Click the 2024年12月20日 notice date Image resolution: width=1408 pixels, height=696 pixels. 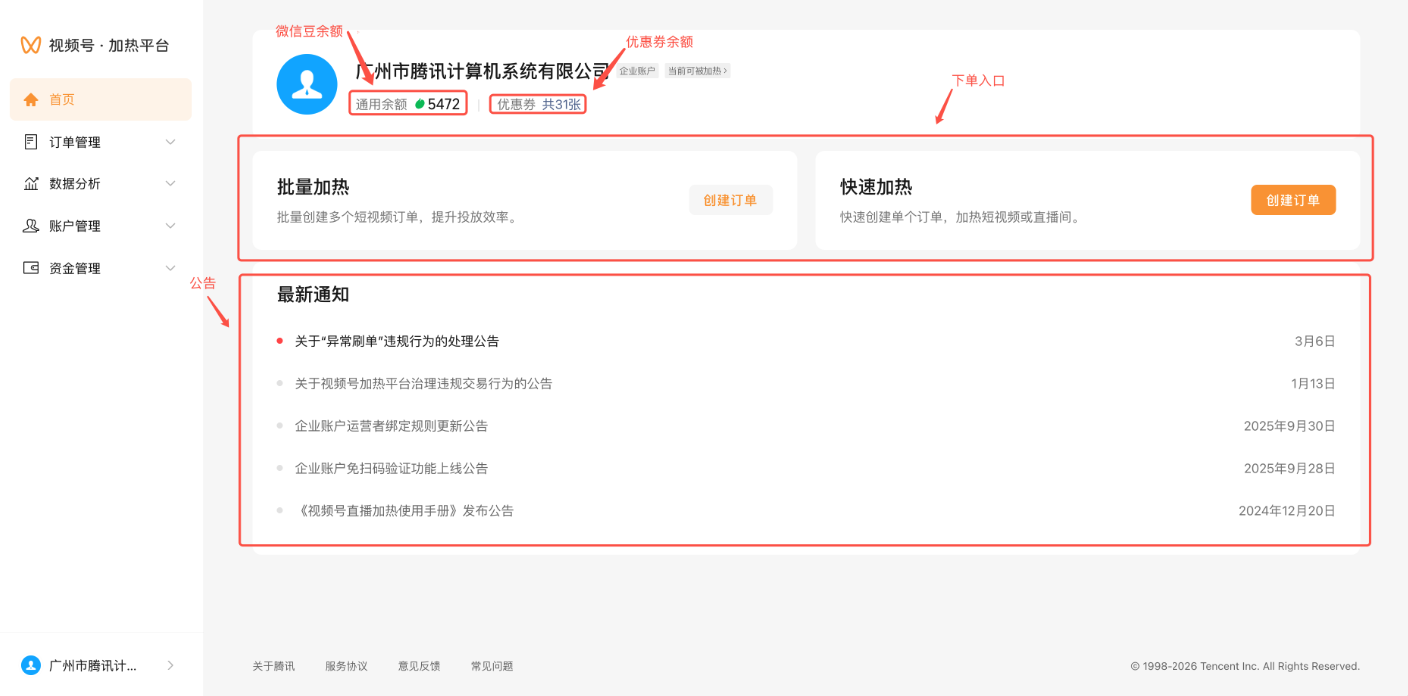coord(1287,510)
